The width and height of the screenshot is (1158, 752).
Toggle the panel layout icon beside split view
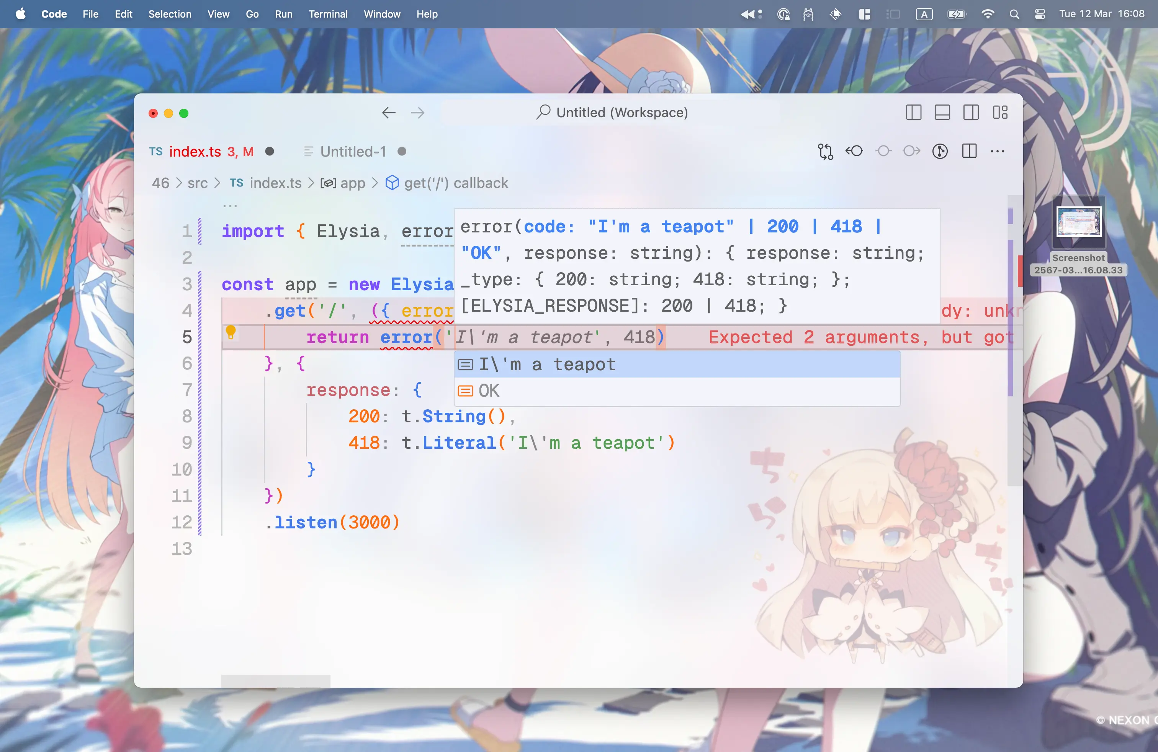942,112
